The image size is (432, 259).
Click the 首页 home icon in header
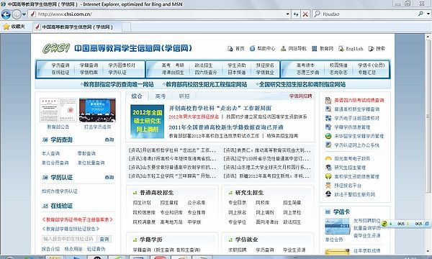(230, 49)
